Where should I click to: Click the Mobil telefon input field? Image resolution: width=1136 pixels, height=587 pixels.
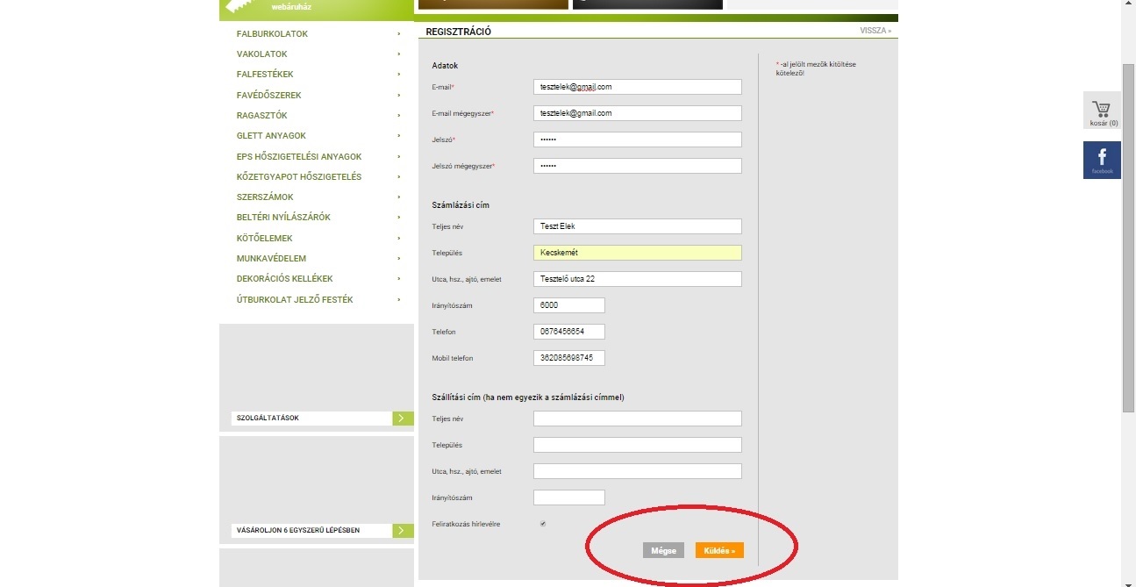[x=568, y=358]
